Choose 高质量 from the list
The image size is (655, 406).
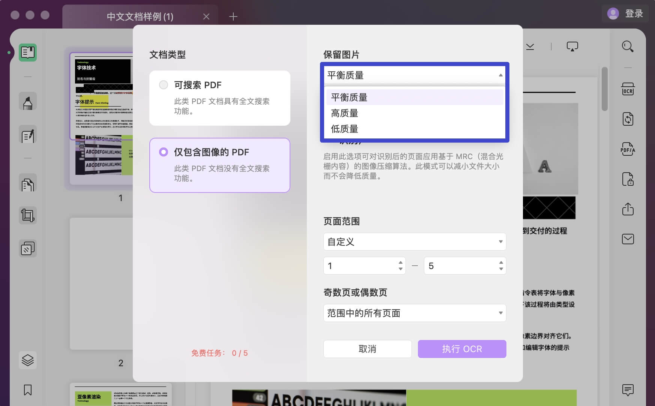tap(415, 113)
